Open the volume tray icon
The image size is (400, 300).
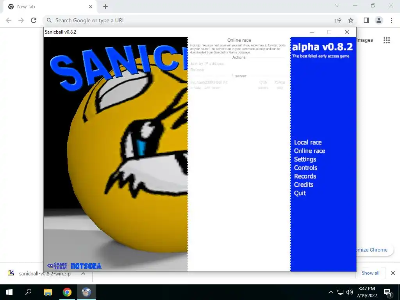point(350,292)
